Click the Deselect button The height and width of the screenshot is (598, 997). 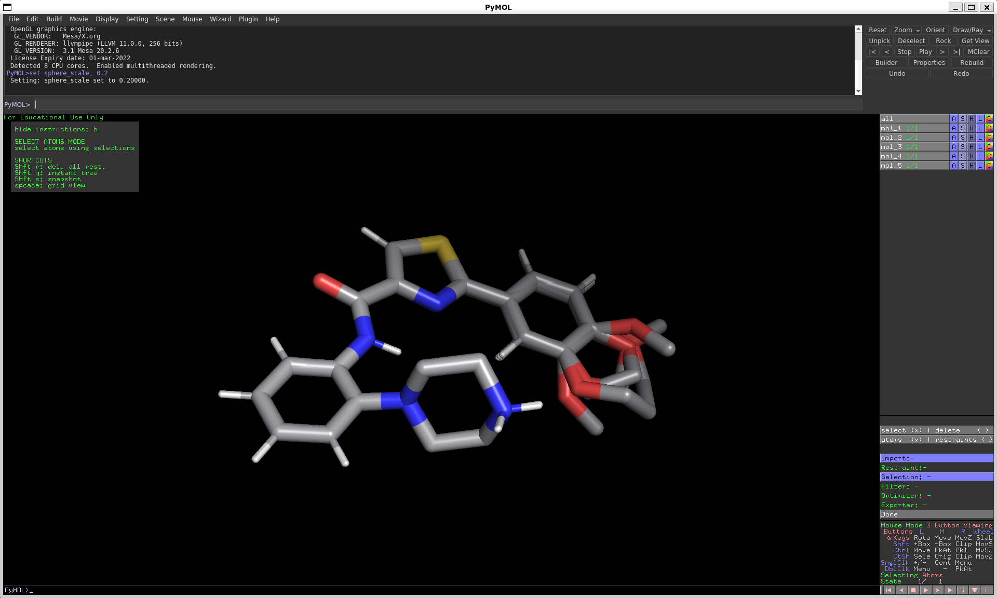click(911, 41)
